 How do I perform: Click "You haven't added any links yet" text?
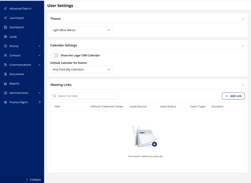coord(146,157)
